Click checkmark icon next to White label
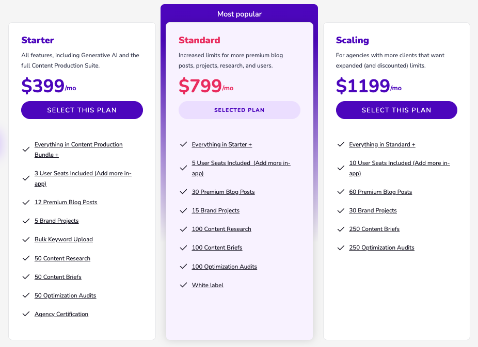 click(x=183, y=285)
